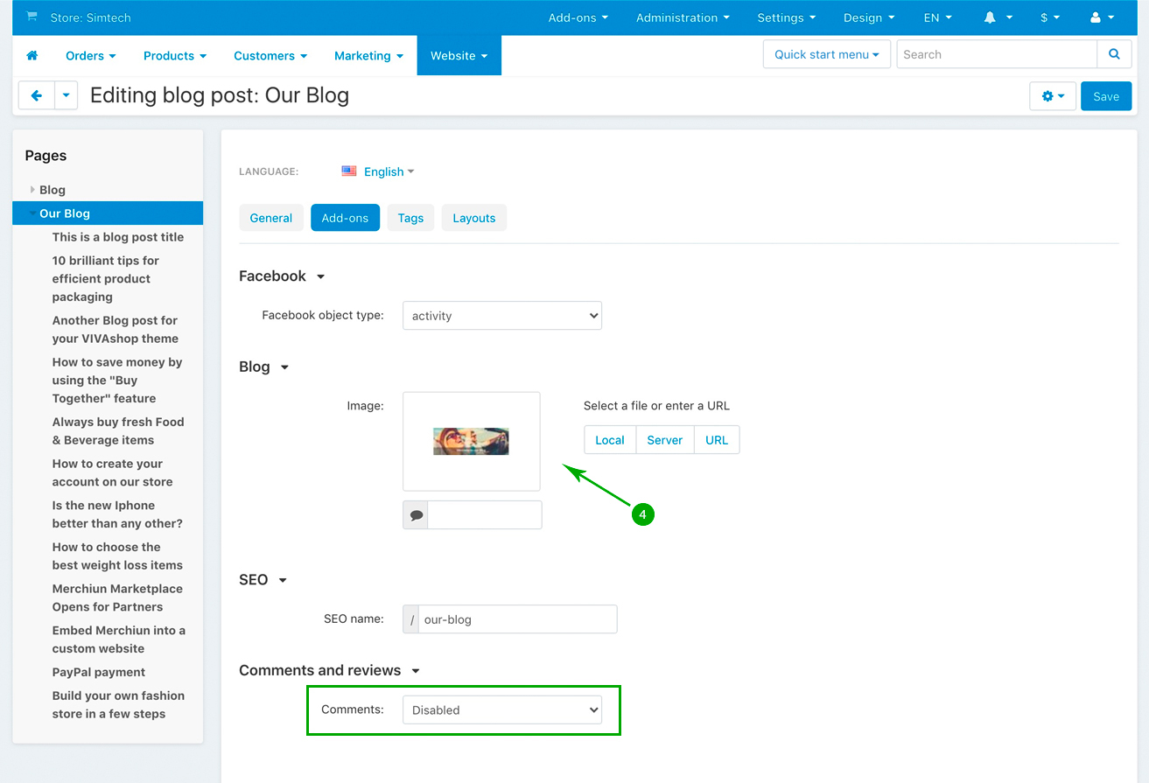The image size is (1149, 783).
Task: Click the search magnifier icon
Action: (1113, 54)
